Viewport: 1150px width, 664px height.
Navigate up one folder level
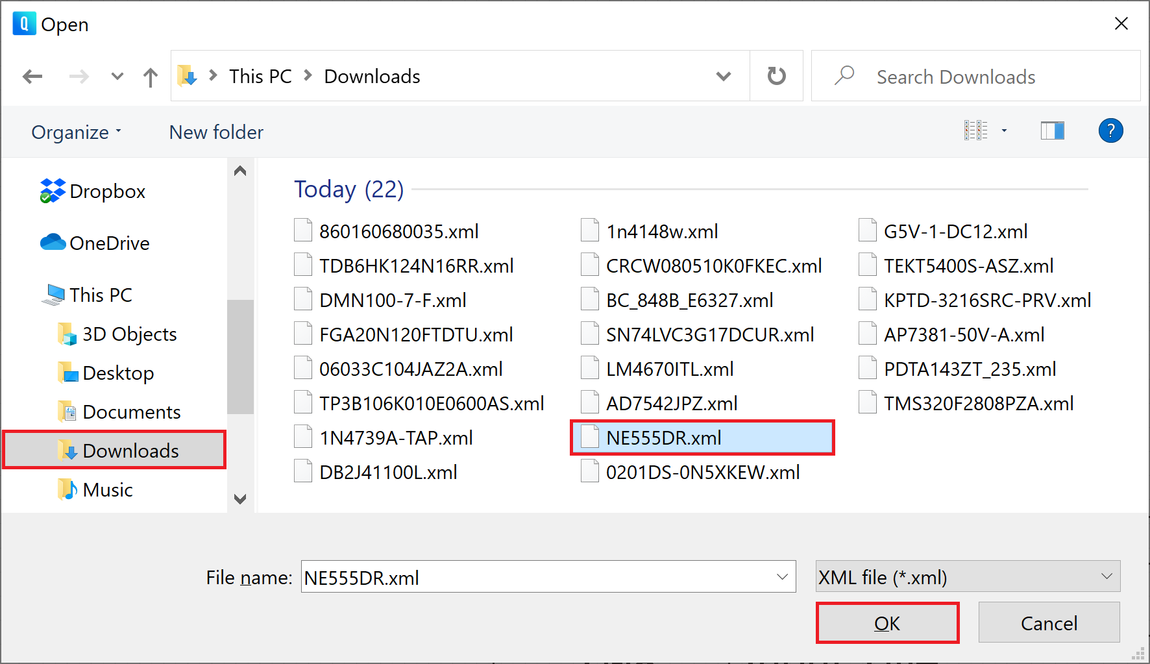[150, 76]
